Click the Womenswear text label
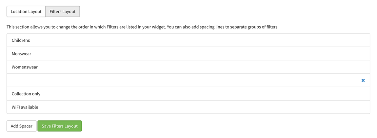Viewport: 377px width, 138px height. [25, 67]
